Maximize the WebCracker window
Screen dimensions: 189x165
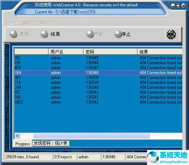[x=178, y=6]
